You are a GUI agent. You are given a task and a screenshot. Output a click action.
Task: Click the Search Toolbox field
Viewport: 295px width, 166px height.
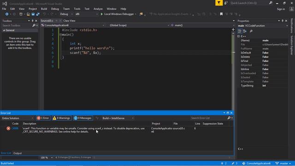tap(17, 25)
